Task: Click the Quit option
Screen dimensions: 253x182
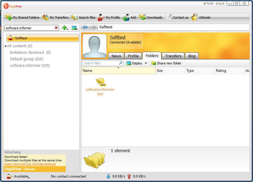Action: coord(220,3)
